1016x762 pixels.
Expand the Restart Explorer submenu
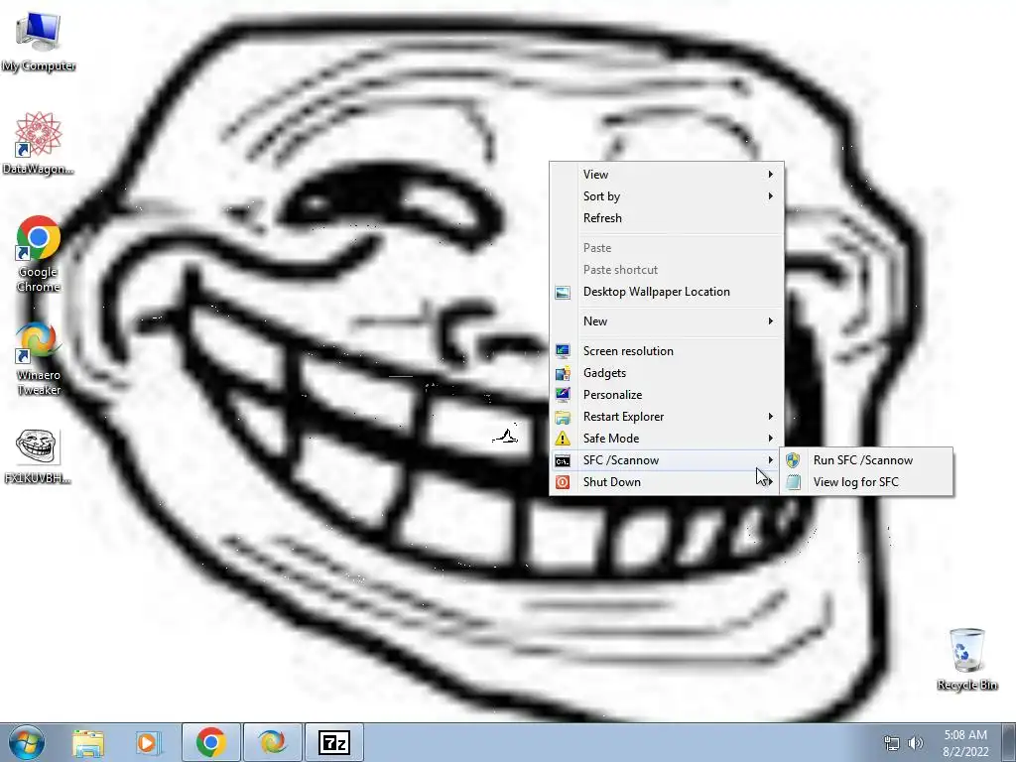(667, 417)
